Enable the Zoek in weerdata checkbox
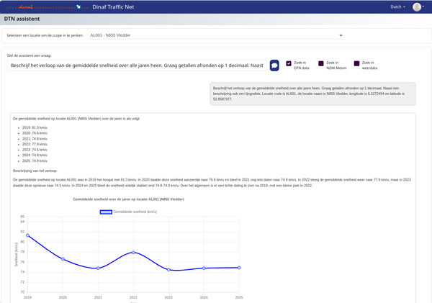The width and height of the screenshot is (432, 303). [356, 63]
